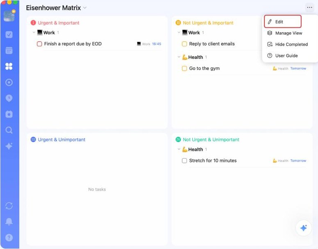Click the blue quadrant III badge icon
Image resolution: width=318 pixels, height=249 pixels.
[x=33, y=139]
